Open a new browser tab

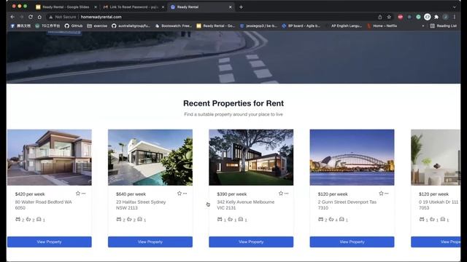pos(241,7)
